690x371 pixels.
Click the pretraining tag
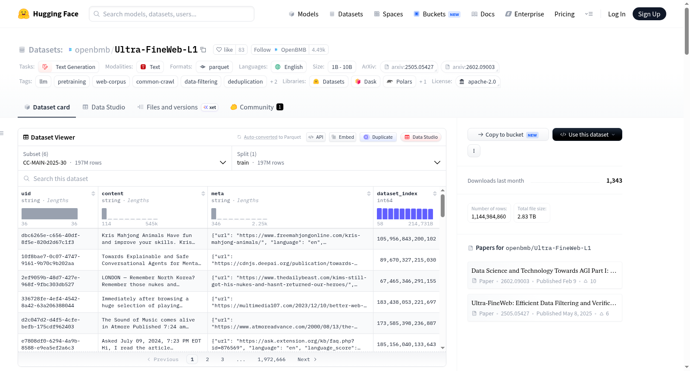(x=72, y=81)
